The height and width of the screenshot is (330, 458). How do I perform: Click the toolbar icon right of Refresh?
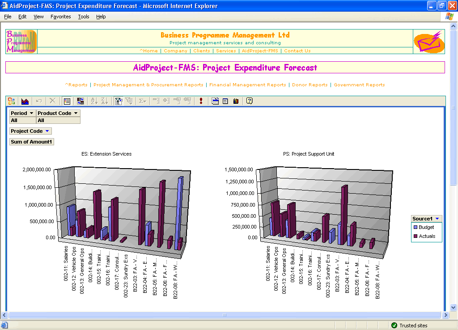tap(215, 101)
